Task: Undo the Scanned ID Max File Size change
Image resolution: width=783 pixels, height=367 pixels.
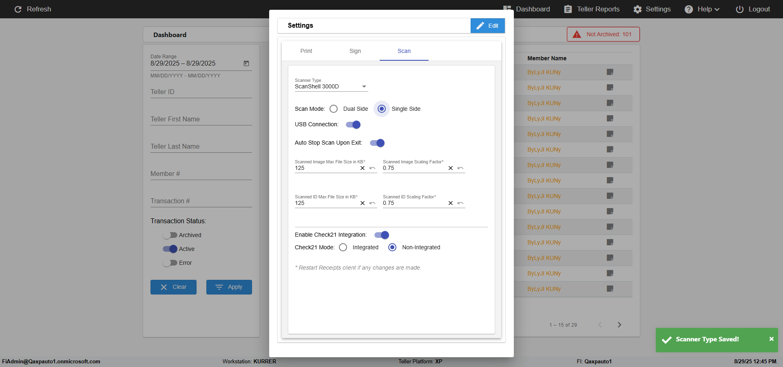Action: 372,203
